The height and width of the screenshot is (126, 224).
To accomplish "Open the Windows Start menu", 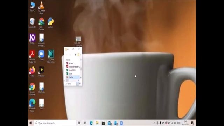I will [x=31, y=123].
